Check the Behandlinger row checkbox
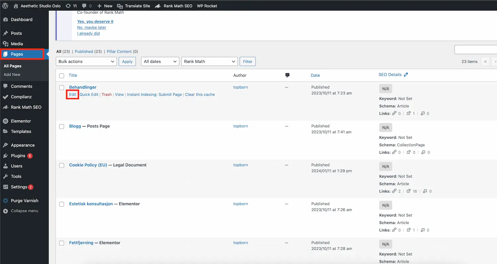 tap(62, 87)
